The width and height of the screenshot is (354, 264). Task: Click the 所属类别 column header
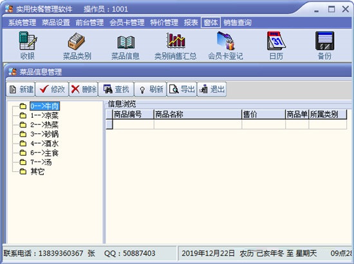click(328, 115)
